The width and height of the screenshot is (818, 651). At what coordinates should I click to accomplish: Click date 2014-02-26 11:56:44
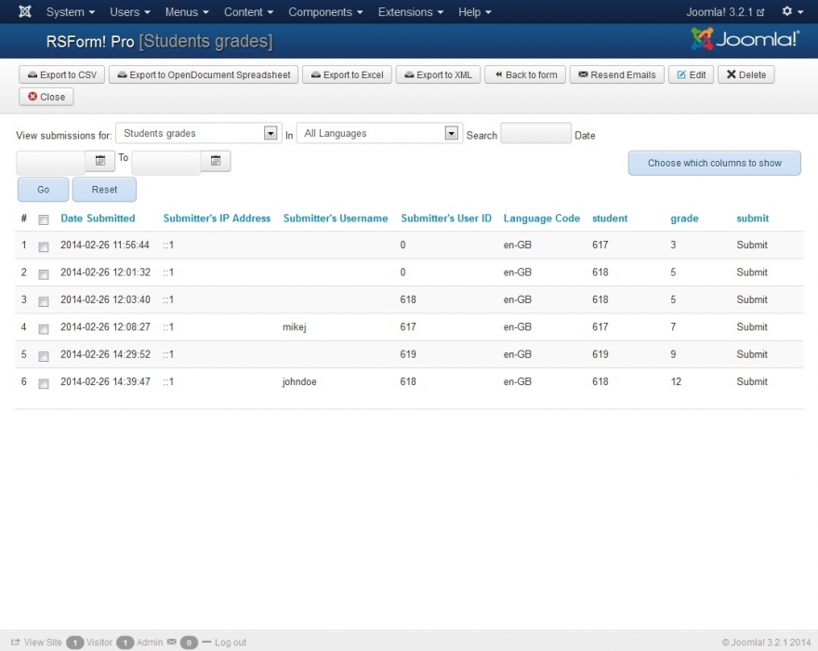point(105,245)
